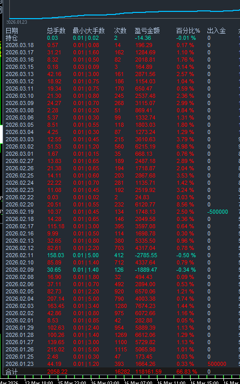Select the date 2026.02.22

[x=20, y=197]
